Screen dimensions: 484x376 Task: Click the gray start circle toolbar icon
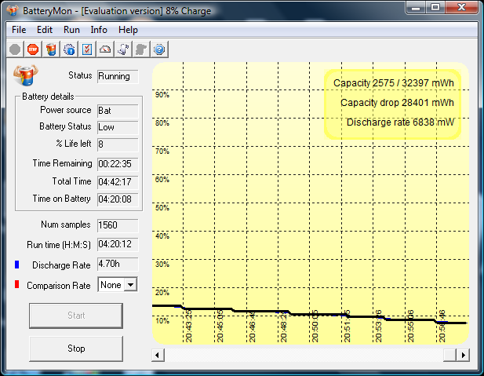pyautogui.click(x=15, y=49)
